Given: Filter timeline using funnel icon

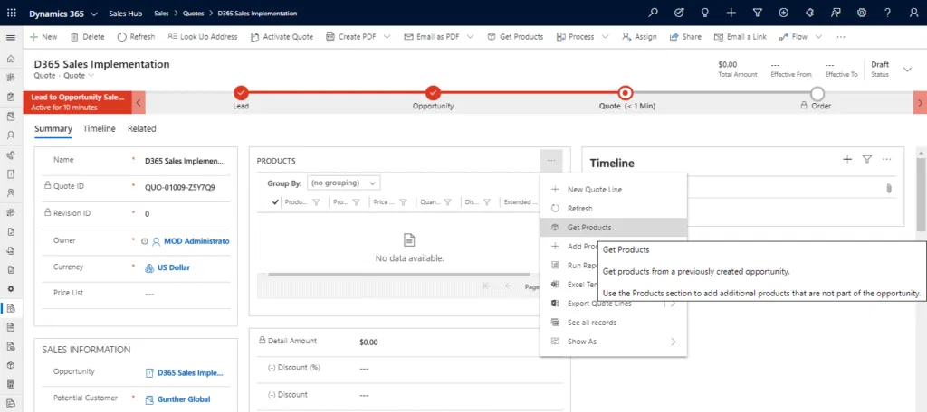Looking at the screenshot, I should 866,159.
